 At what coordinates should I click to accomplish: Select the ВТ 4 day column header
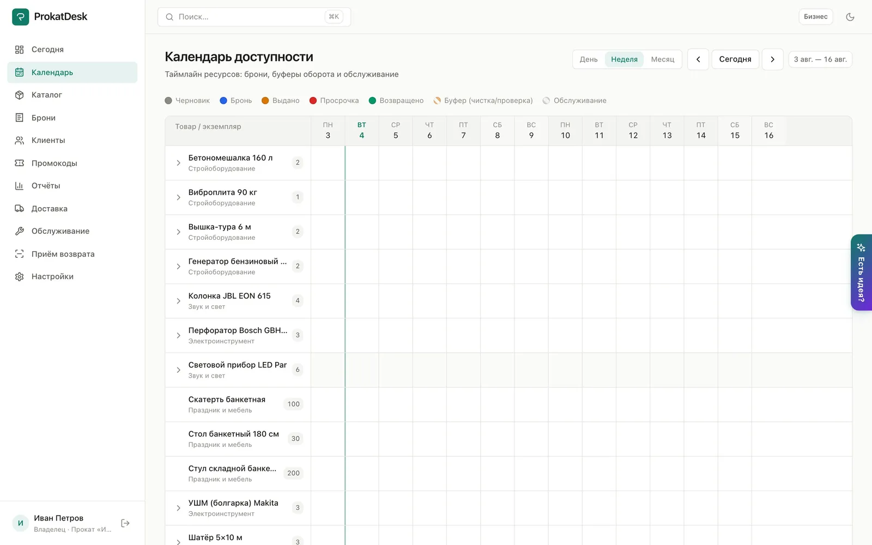click(x=362, y=131)
